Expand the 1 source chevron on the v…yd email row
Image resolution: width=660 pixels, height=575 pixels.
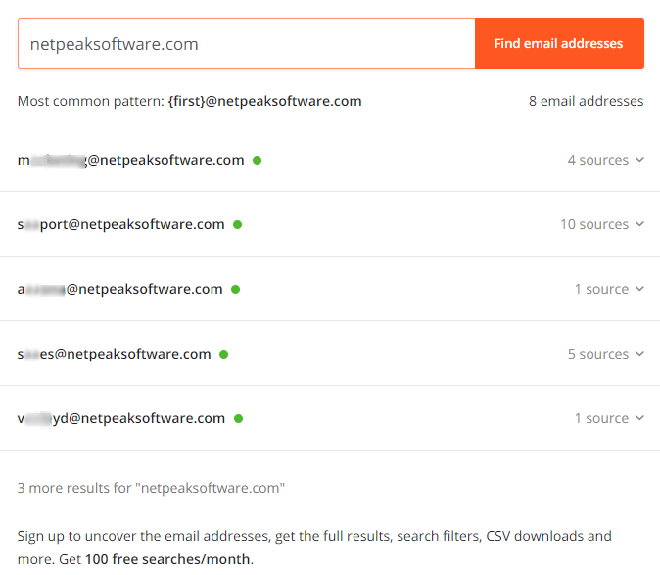(x=639, y=418)
